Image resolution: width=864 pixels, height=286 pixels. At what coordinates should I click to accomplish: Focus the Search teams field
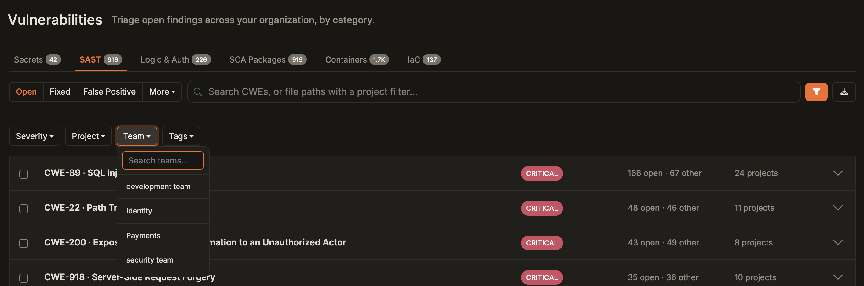click(x=163, y=160)
